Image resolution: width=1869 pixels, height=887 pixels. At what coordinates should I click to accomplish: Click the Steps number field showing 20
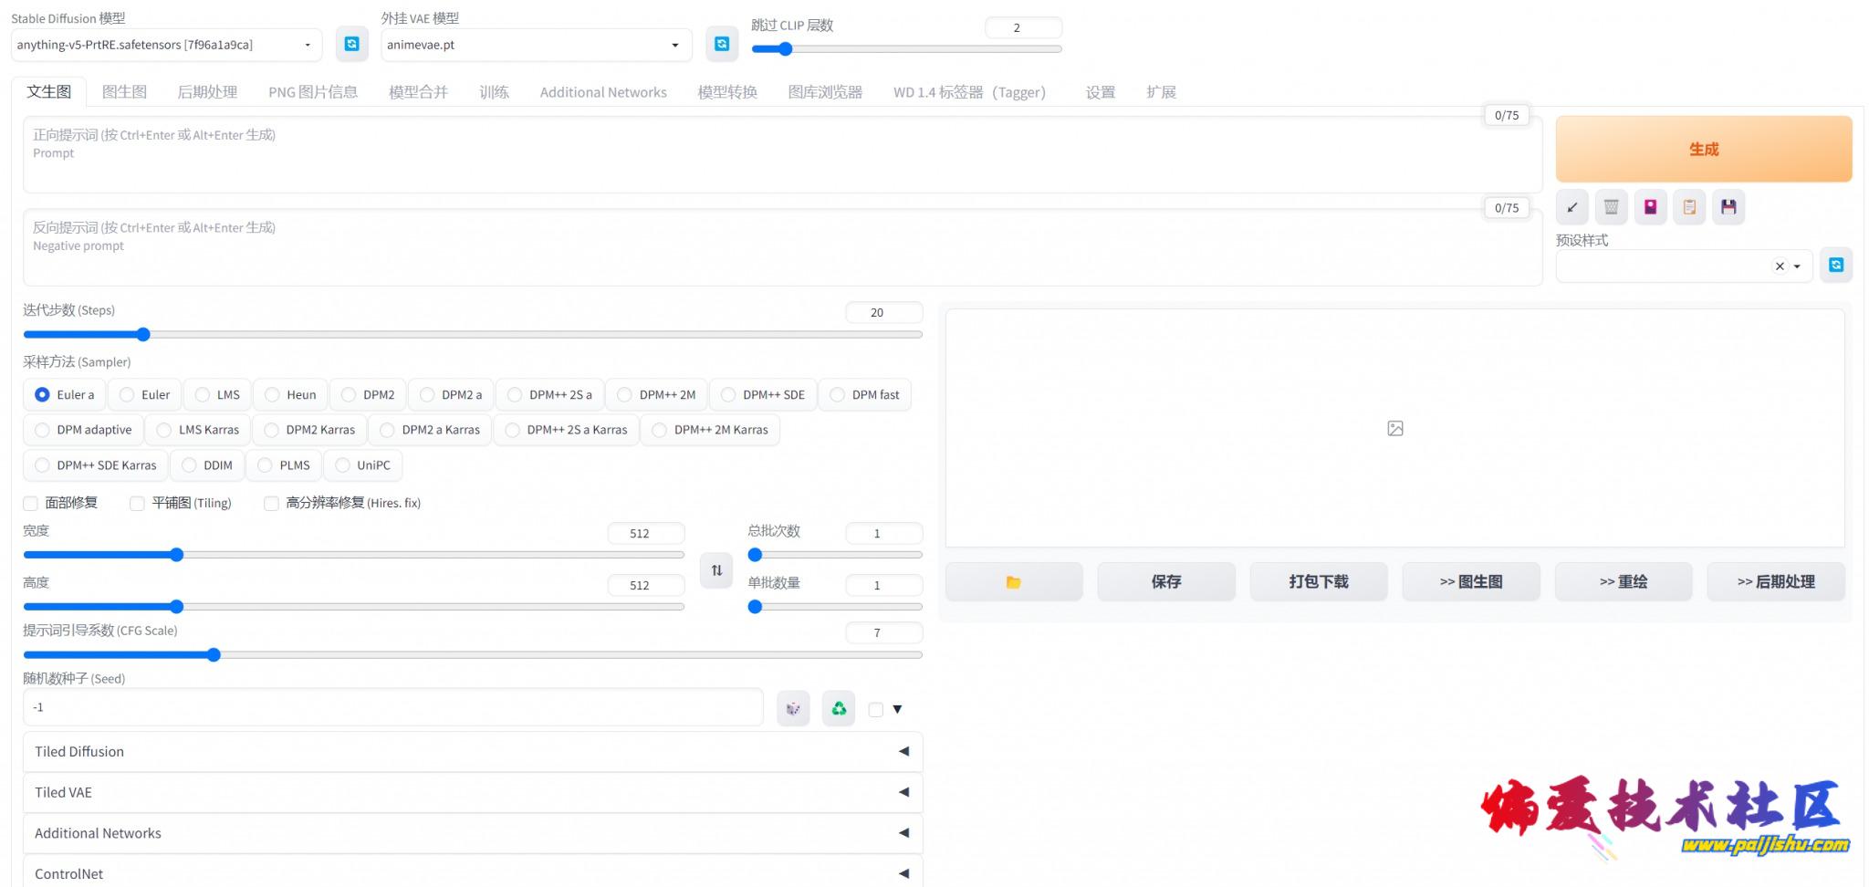[883, 313]
